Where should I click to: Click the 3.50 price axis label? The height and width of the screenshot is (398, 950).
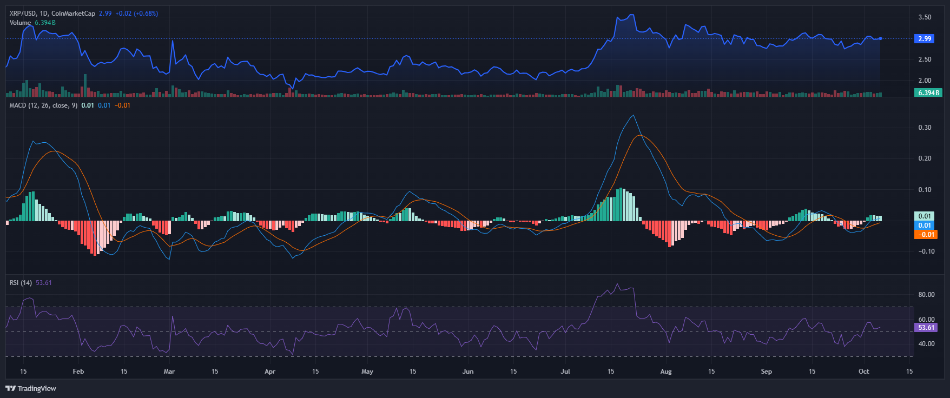click(925, 17)
